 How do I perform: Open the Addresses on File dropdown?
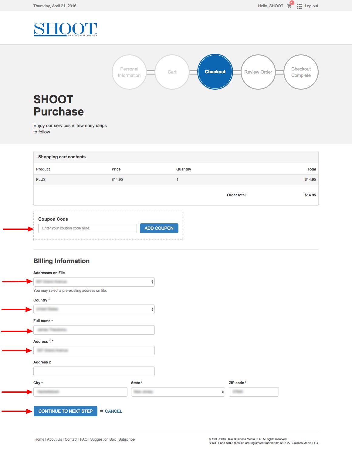click(x=94, y=282)
